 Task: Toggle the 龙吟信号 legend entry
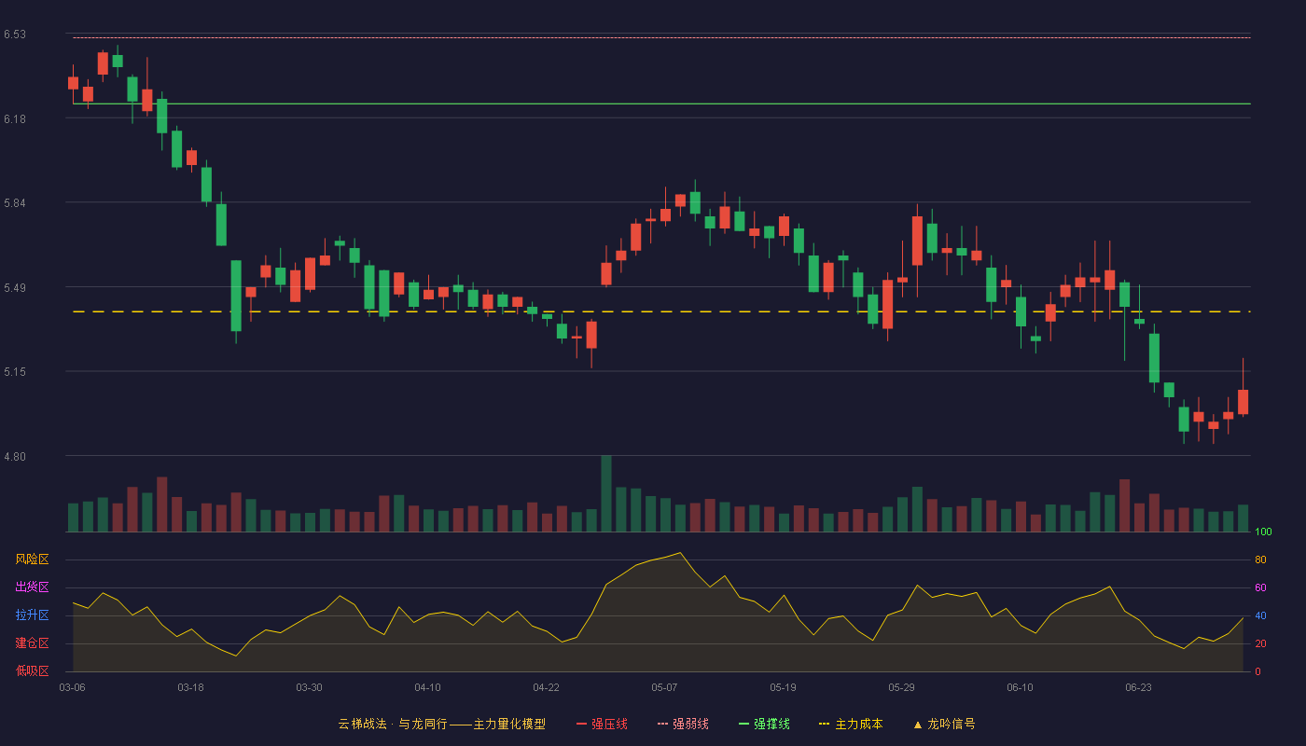click(x=943, y=724)
